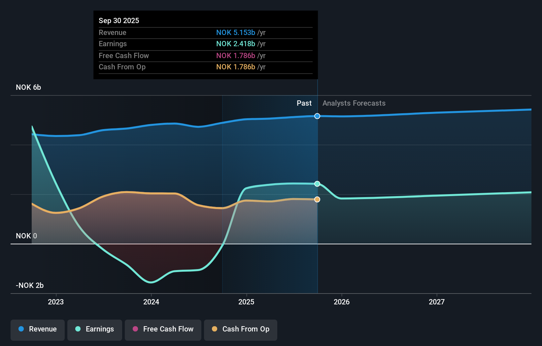This screenshot has height=346, width=542.
Task: Click the 2026 label on the time axis
Action: click(x=342, y=301)
